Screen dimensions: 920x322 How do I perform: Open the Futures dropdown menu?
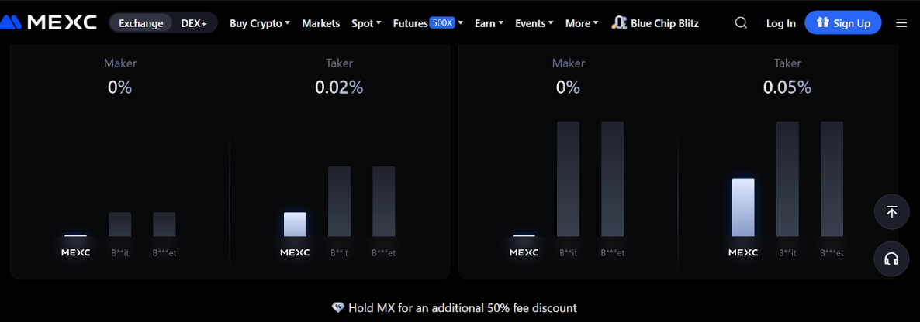[411, 23]
